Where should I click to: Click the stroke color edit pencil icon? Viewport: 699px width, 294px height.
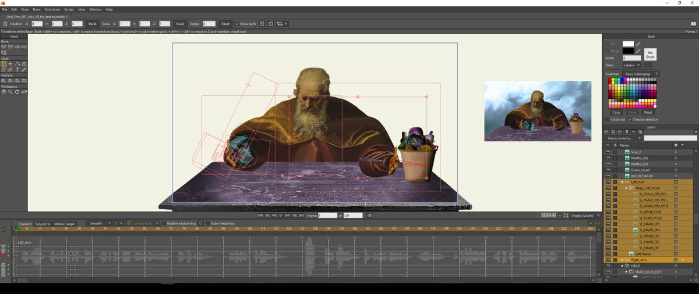[x=638, y=51]
